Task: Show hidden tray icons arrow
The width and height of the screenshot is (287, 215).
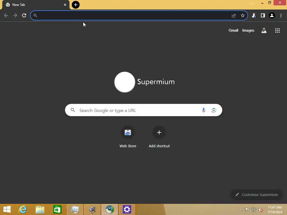Action: [x=240, y=210]
